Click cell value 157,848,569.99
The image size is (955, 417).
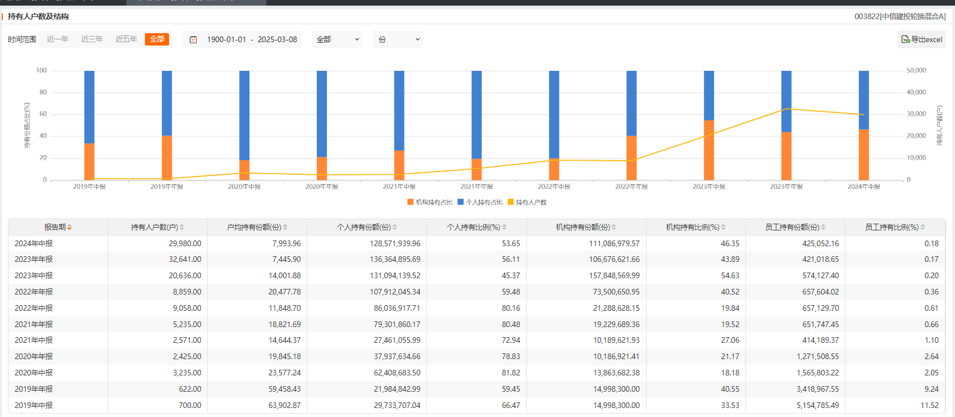pyautogui.click(x=614, y=276)
